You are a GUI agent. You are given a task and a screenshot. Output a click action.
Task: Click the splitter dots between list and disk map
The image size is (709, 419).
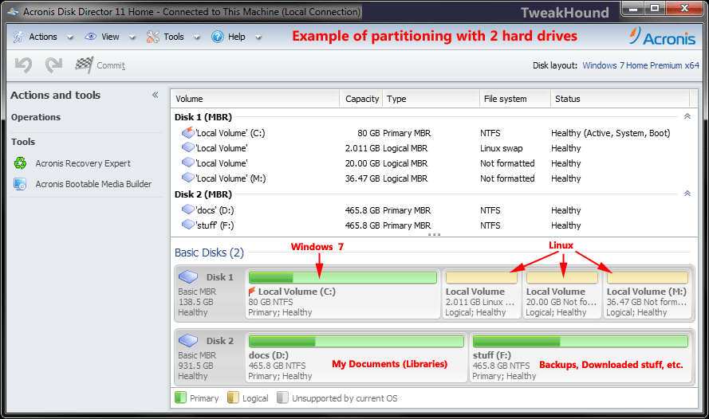pyautogui.click(x=434, y=234)
